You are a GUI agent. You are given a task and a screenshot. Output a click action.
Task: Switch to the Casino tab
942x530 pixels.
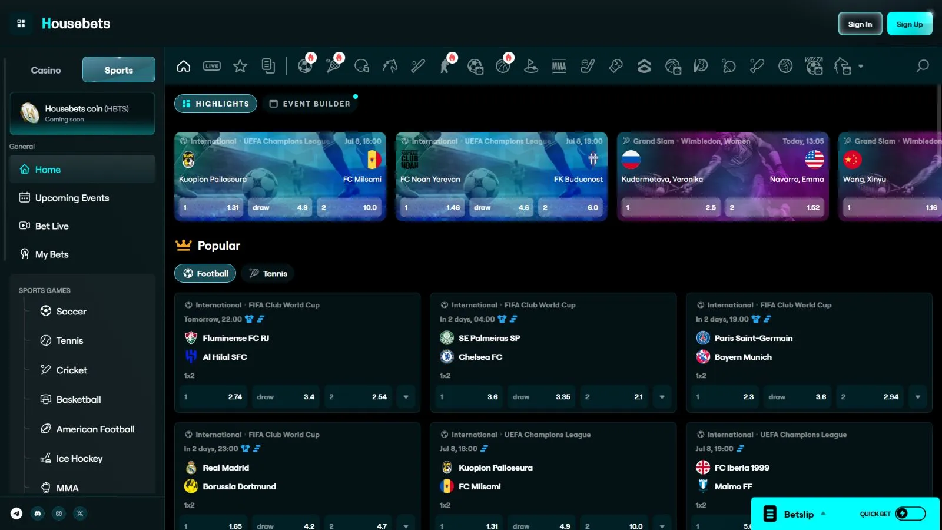[x=46, y=70]
